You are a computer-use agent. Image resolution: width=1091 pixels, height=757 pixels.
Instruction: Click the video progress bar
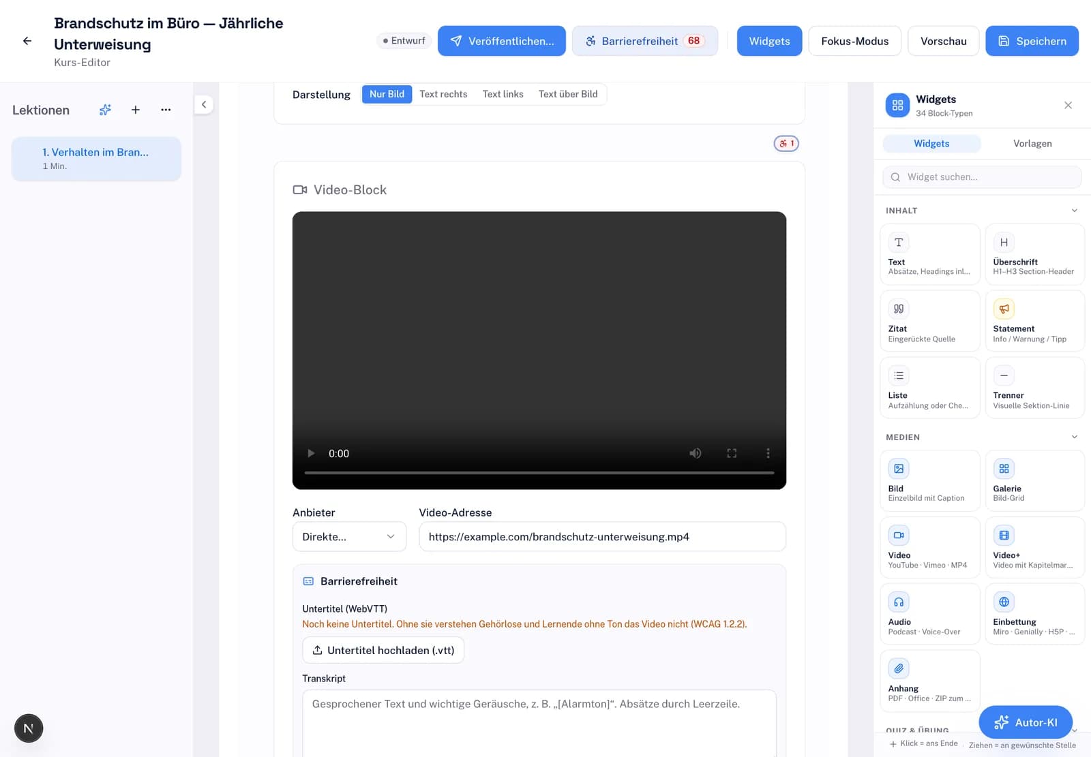click(x=539, y=472)
